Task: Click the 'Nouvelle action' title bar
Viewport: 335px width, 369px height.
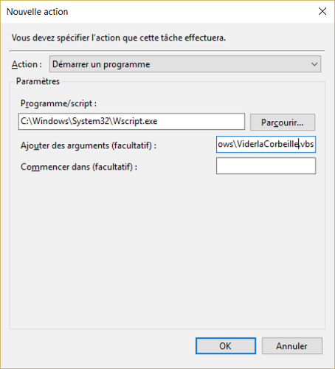Action: pos(157,12)
